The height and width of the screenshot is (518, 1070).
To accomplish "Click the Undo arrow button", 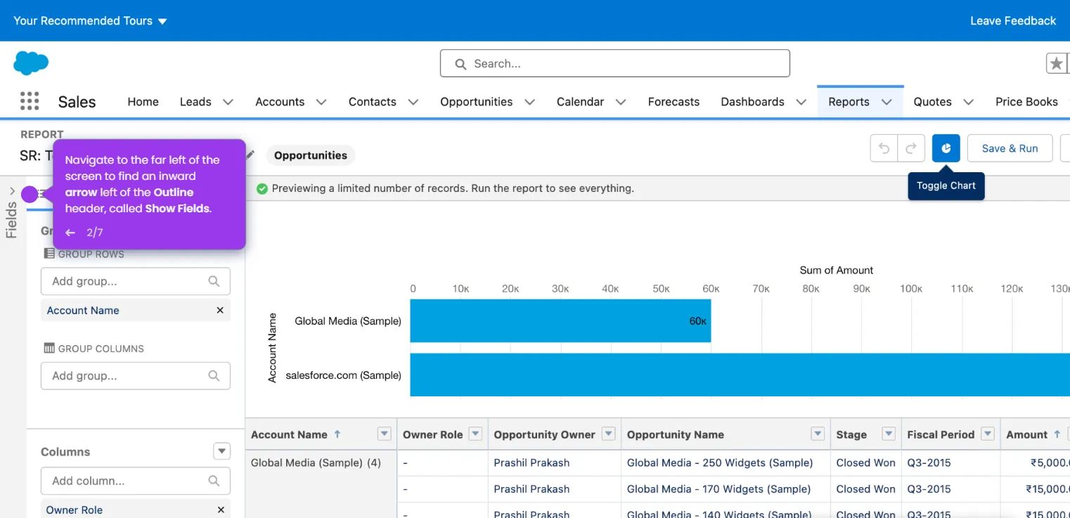I will pos(884,148).
